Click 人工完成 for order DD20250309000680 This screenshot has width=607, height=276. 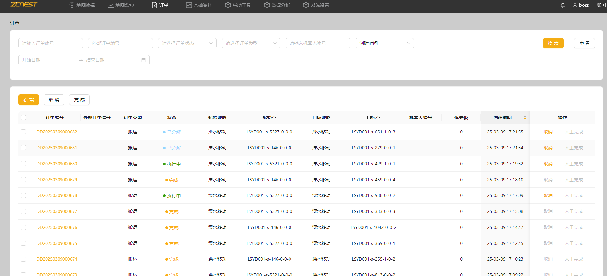click(574, 164)
